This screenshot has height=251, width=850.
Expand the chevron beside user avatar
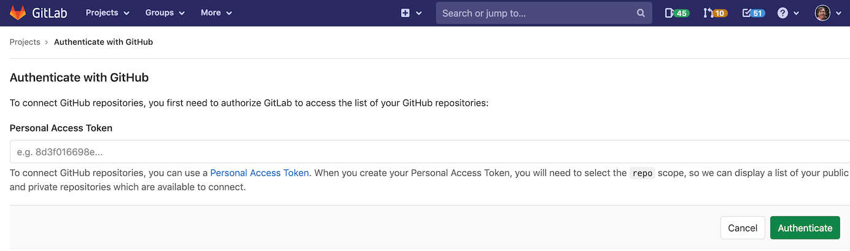click(x=837, y=13)
